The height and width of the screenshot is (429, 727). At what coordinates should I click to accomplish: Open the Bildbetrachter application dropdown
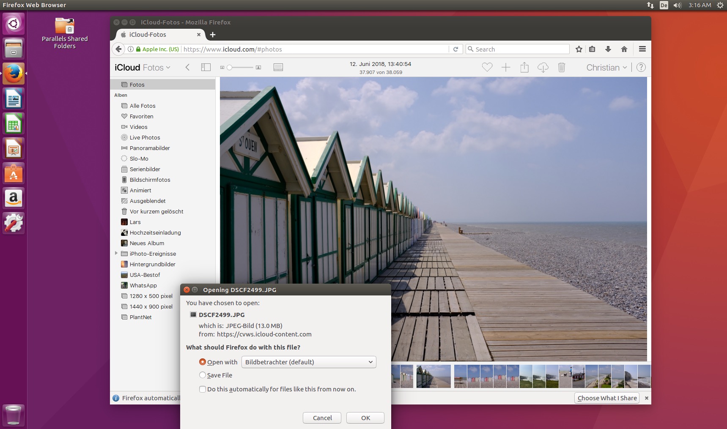click(x=309, y=362)
